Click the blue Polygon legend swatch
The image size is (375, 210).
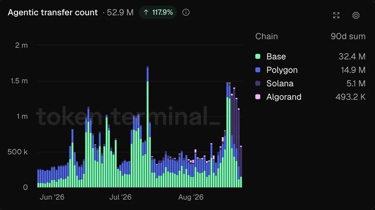point(258,70)
